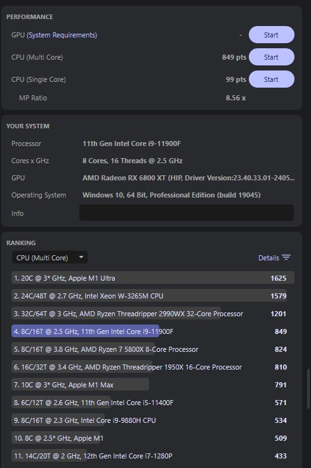Click the dropdown arrow beside CPU (Multi Core)

coord(81,257)
